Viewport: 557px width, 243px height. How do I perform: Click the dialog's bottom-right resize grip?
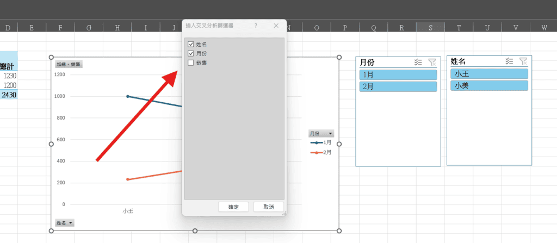(283, 214)
